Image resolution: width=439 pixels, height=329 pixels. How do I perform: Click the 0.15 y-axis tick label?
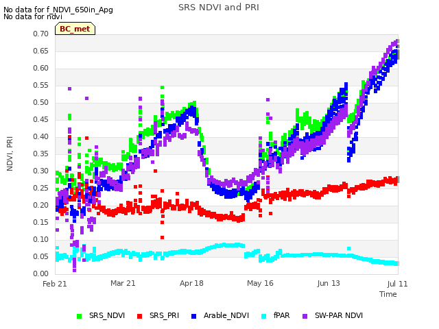coord(41,222)
